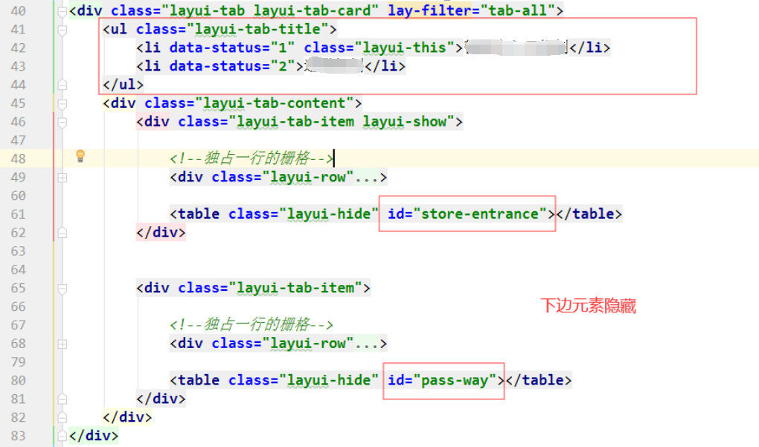Click the folded "..." placeholder on line 49

[366, 178]
